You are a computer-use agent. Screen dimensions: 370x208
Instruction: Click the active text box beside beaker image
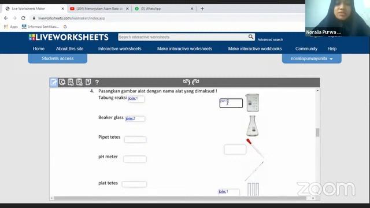click(231, 103)
